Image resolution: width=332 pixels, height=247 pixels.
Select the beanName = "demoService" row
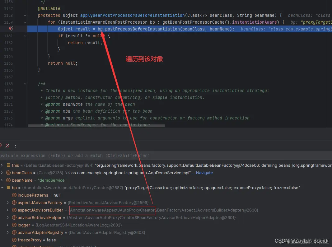[166, 180]
